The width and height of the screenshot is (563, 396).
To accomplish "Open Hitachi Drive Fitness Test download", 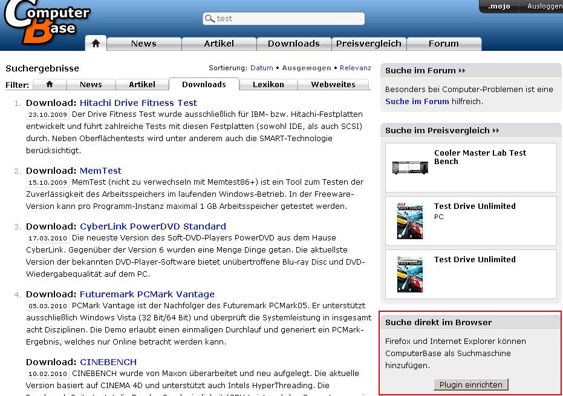I will tap(138, 103).
